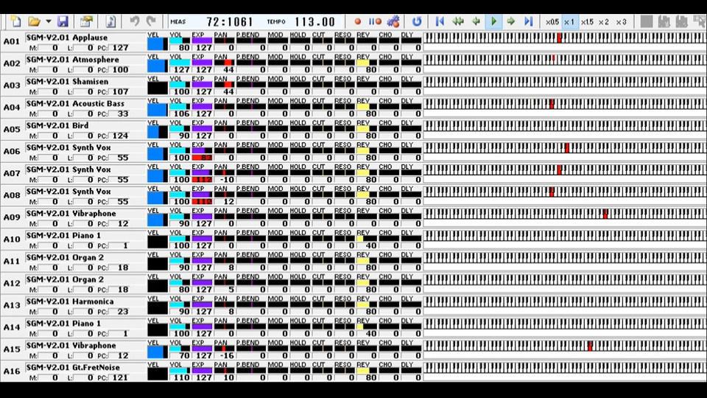Viewport: 707px width, 398px height.
Task: Adjust PAN slider on A15 Vibraphone track
Action: [x=224, y=349]
